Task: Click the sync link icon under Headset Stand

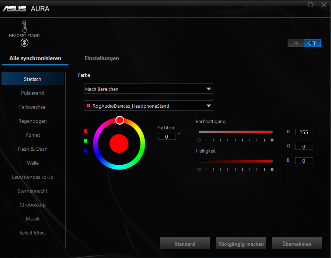Action: [x=24, y=43]
